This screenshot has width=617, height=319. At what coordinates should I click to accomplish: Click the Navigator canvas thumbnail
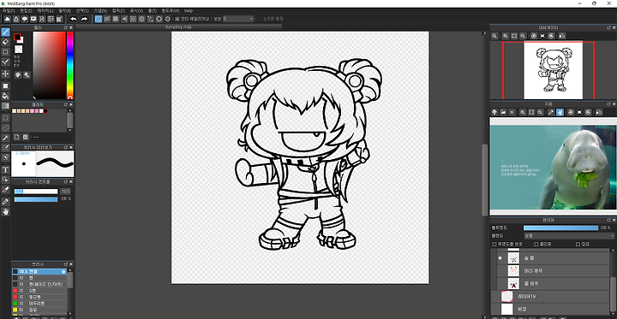tap(553, 70)
